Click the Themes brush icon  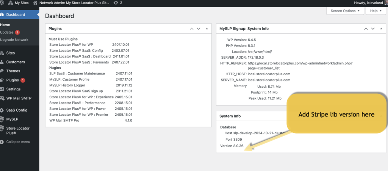coord(2,71)
